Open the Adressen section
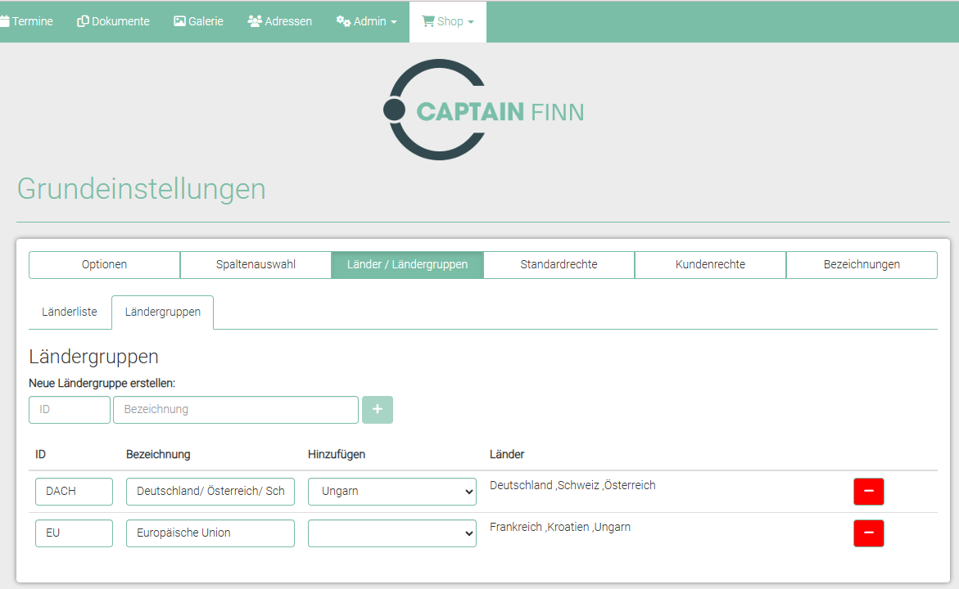 279,21
